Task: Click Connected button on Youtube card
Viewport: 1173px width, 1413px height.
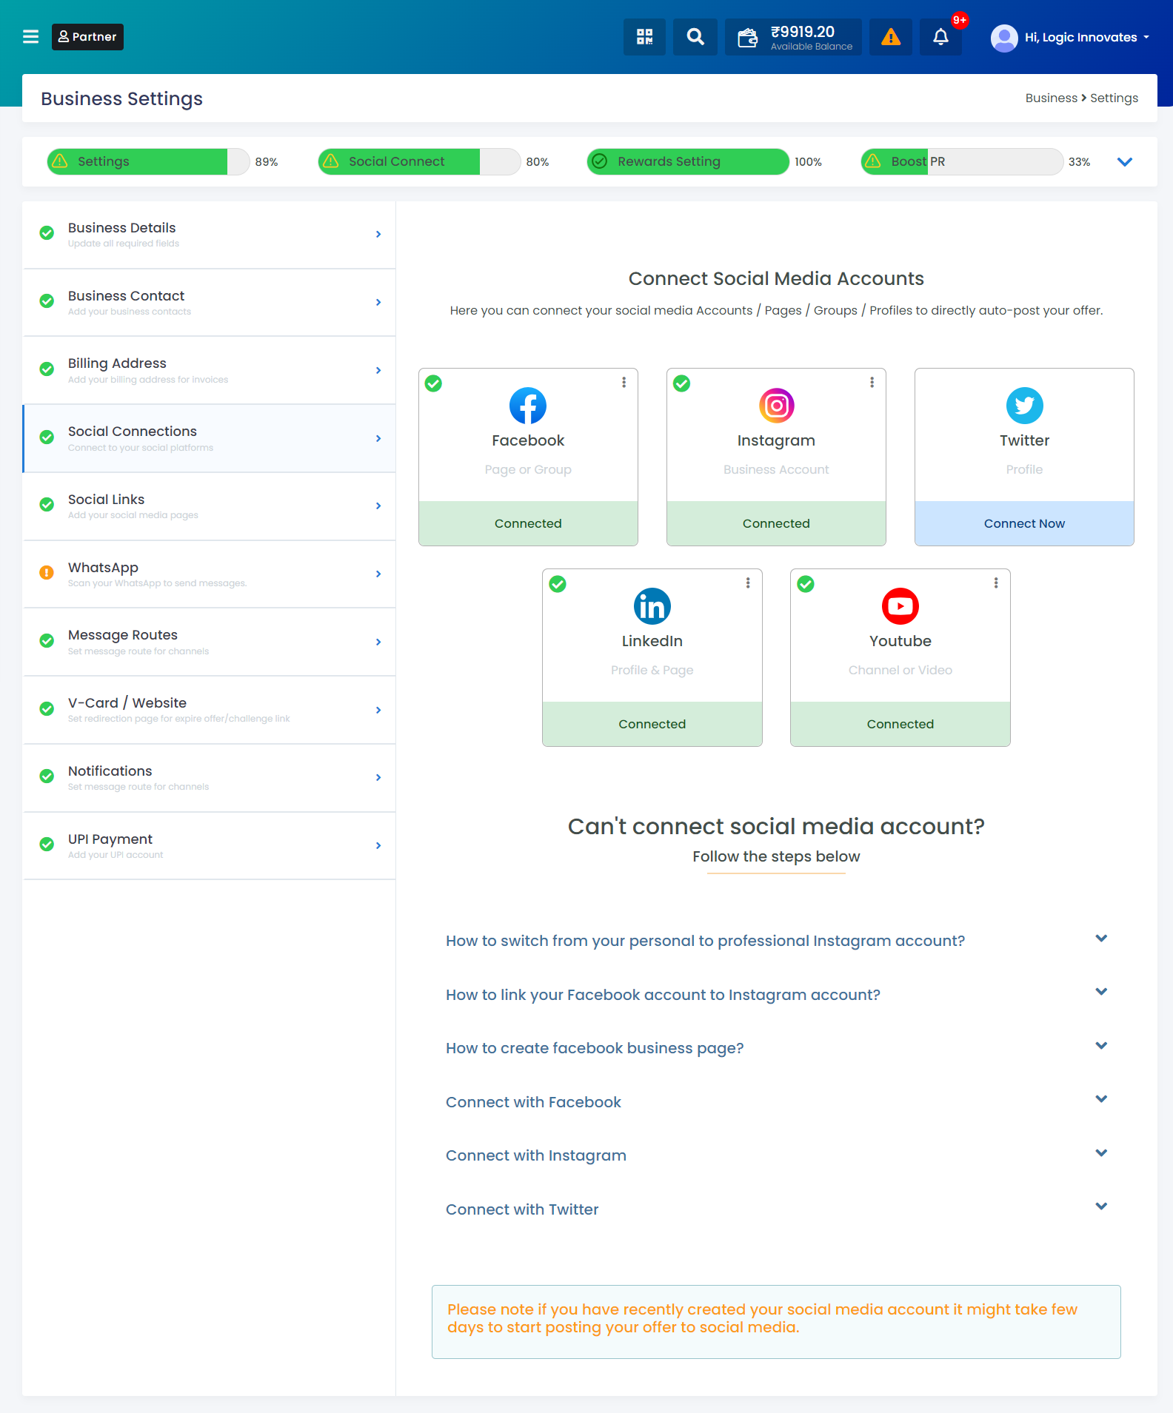Action: (900, 724)
